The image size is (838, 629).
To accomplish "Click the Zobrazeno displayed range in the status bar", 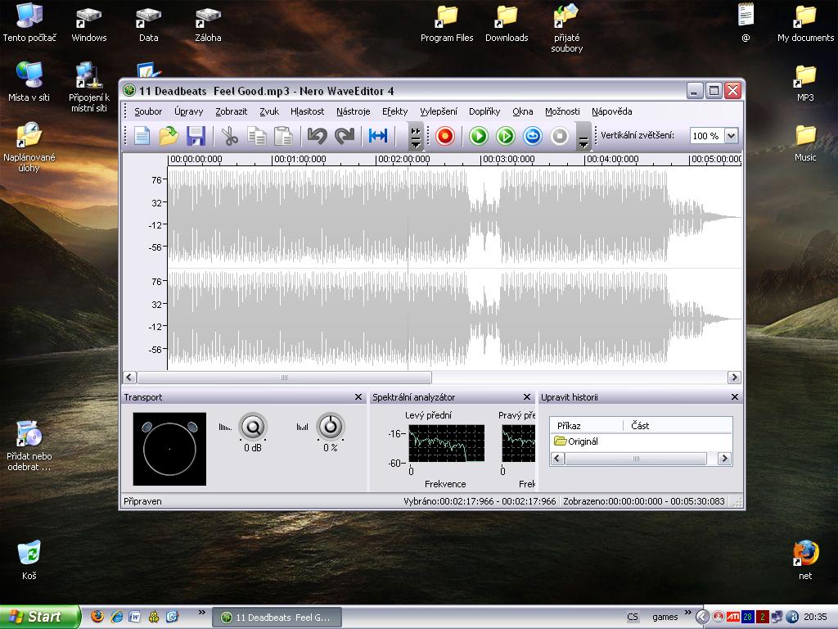I will [643, 501].
